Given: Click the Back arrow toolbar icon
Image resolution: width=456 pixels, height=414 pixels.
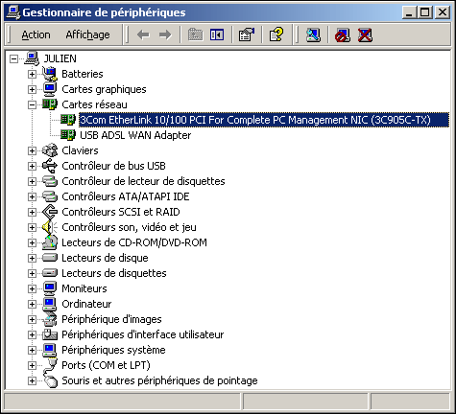Looking at the screenshot, I should pyautogui.click(x=143, y=34).
